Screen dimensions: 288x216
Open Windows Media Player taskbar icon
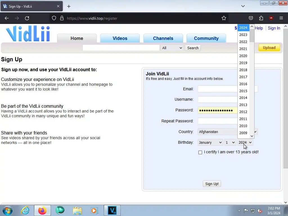click(94, 210)
